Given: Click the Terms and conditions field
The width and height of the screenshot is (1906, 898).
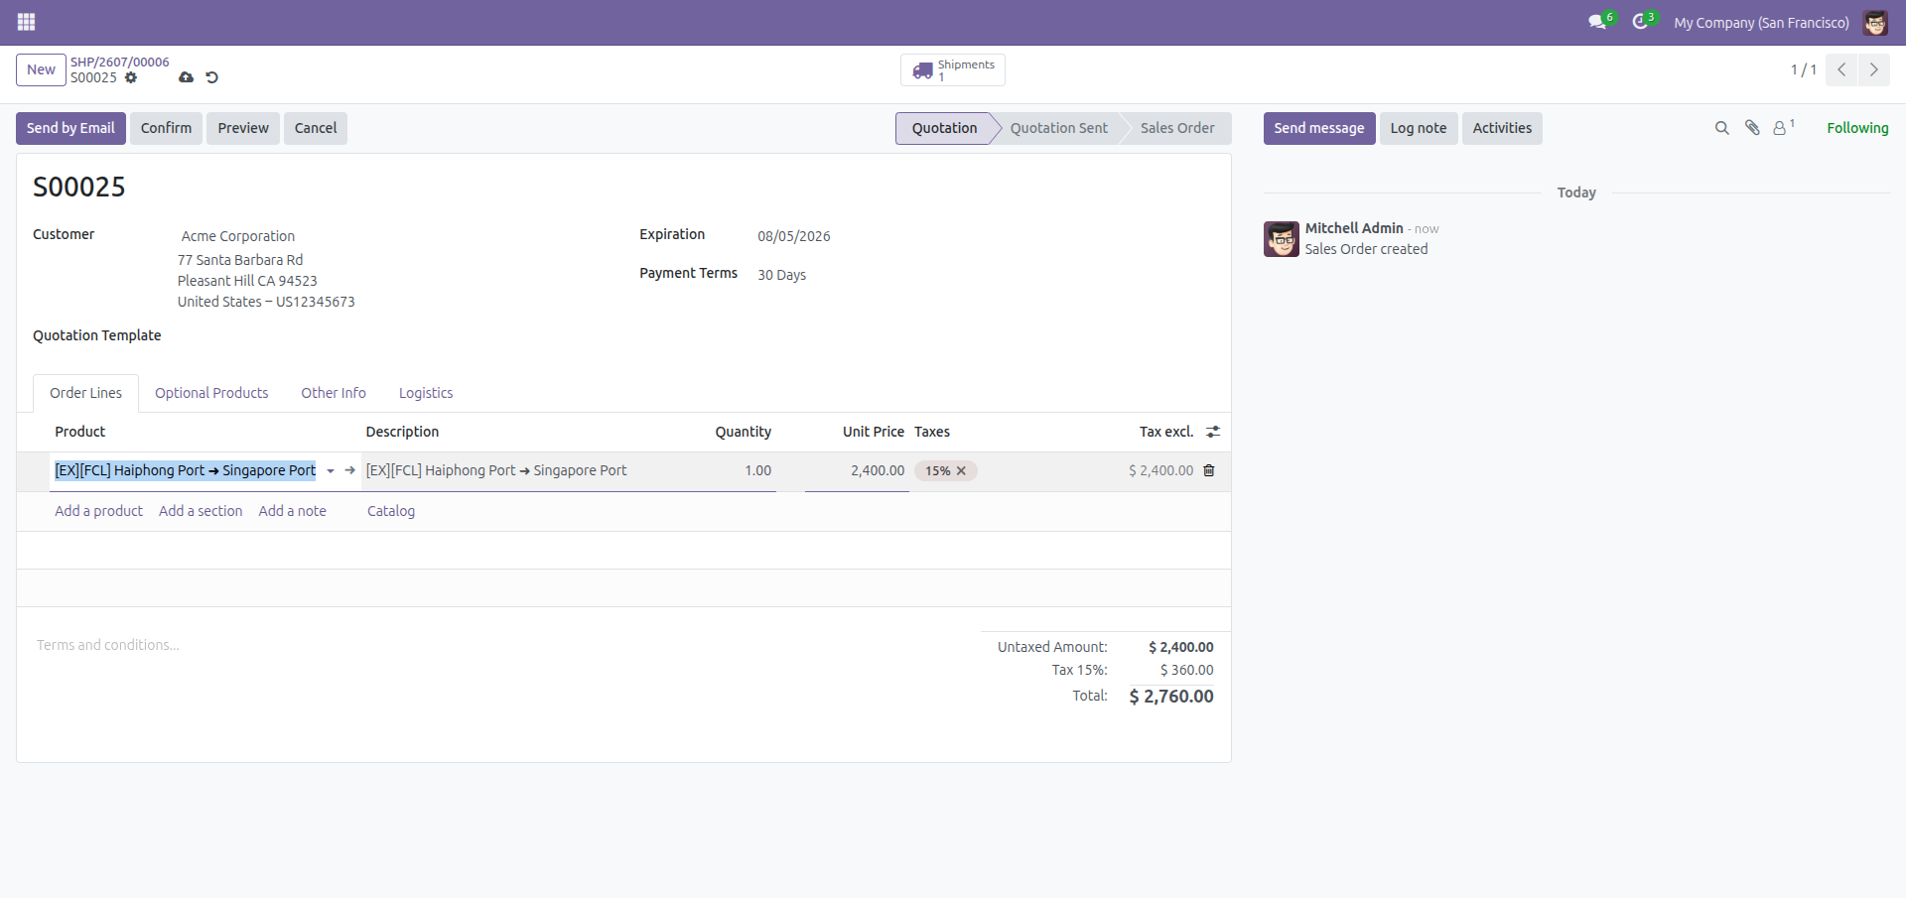Looking at the screenshot, I should pos(108,645).
